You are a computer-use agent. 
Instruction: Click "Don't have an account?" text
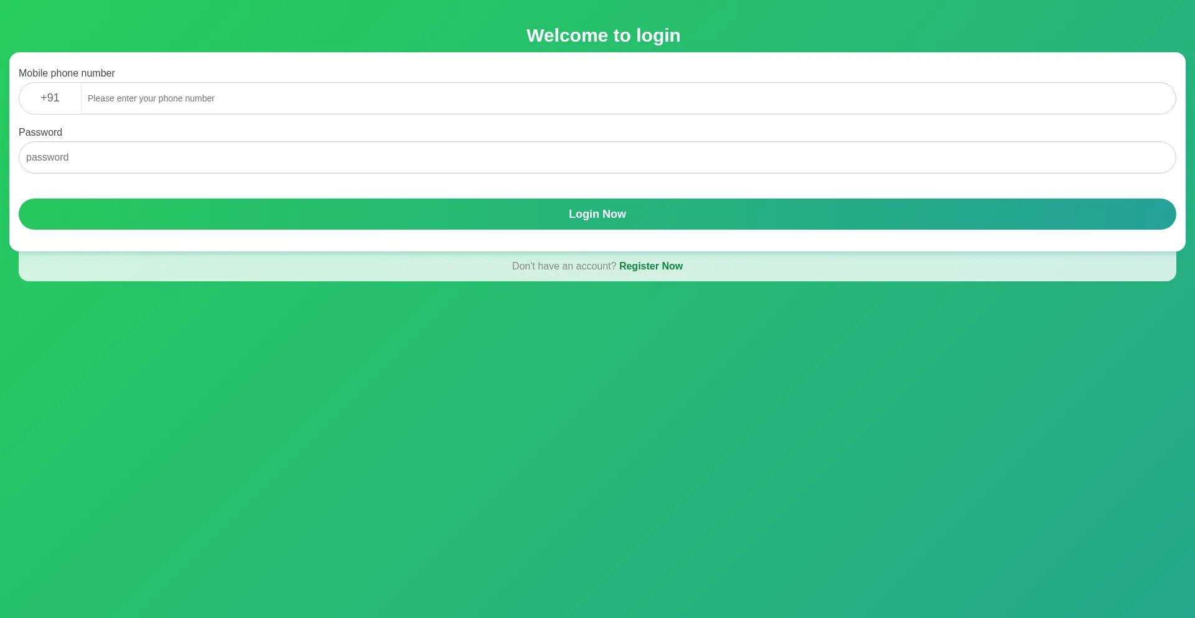tap(564, 266)
